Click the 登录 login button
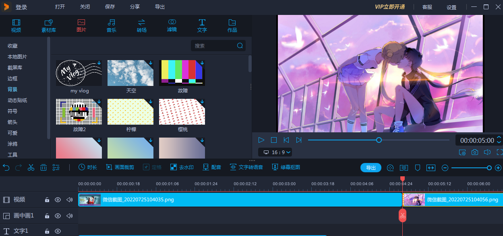 point(21,7)
